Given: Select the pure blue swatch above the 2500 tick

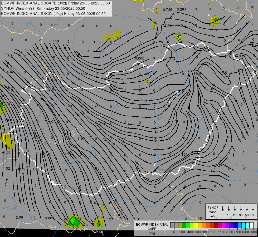Looking at the screenshot, I should (235, 225).
